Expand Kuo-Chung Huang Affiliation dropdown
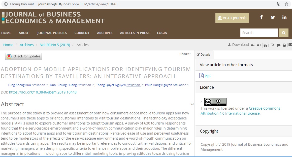The image size is (292, 157). point(85,85)
